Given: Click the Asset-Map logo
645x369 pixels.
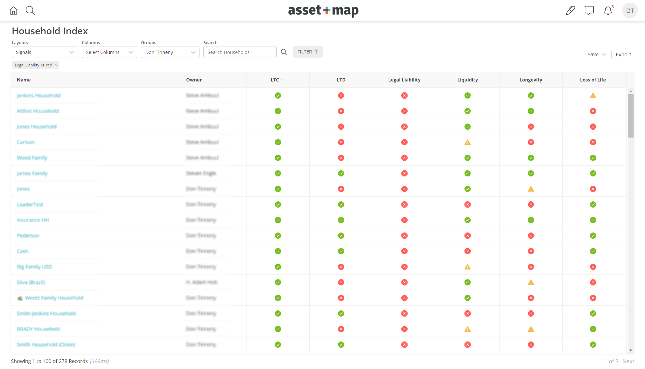Looking at the screenshot, I should 323,11.
